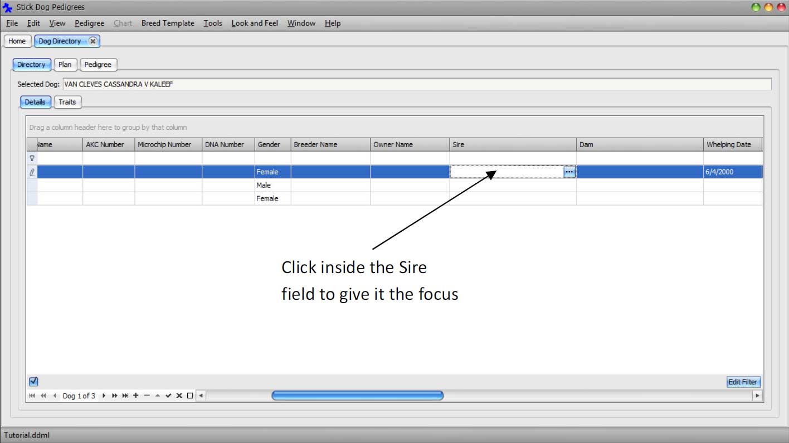789x443 pixels.
Task: Delete the record using the minus icon
Action: pos(147,395)
